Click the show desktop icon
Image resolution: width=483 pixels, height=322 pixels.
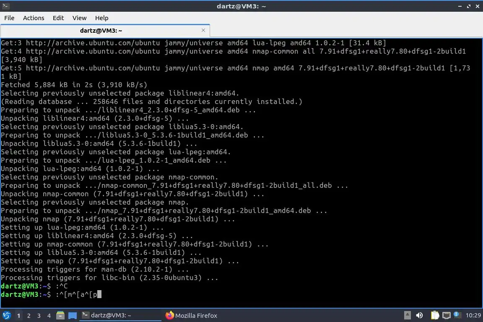pos(73,316)
